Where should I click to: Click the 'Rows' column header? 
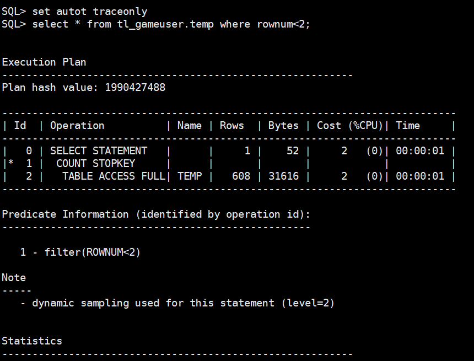(231, 125)
